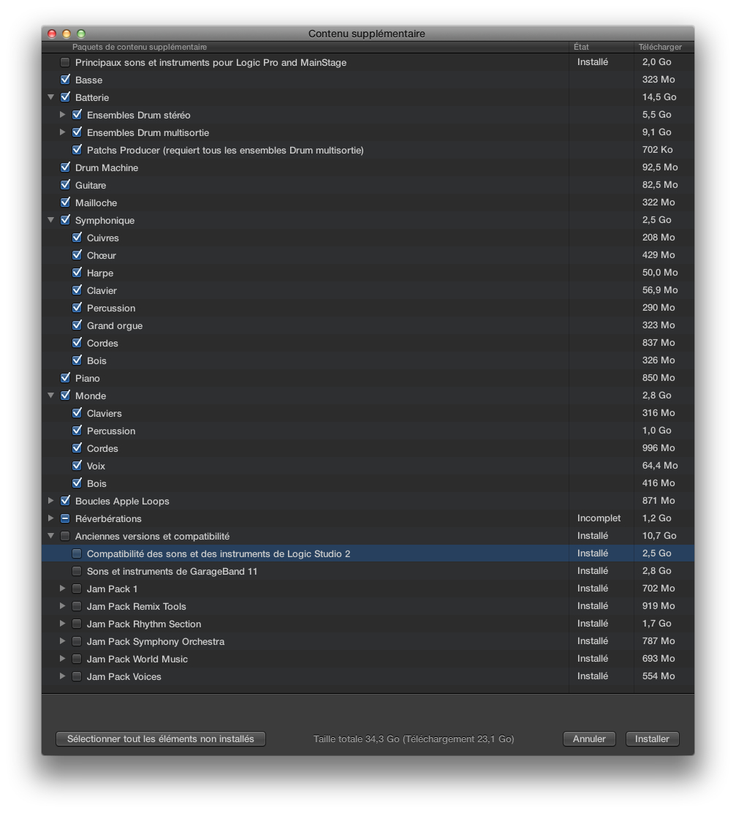Expand the Ensembles Drum stéréo group
Image resolution: width=736 pixels, height=813 pixels.
tap(63, 115)
